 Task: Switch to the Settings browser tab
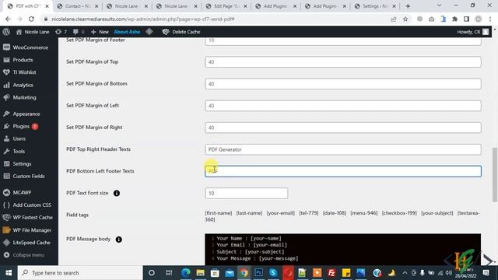(x=375, y=6)
